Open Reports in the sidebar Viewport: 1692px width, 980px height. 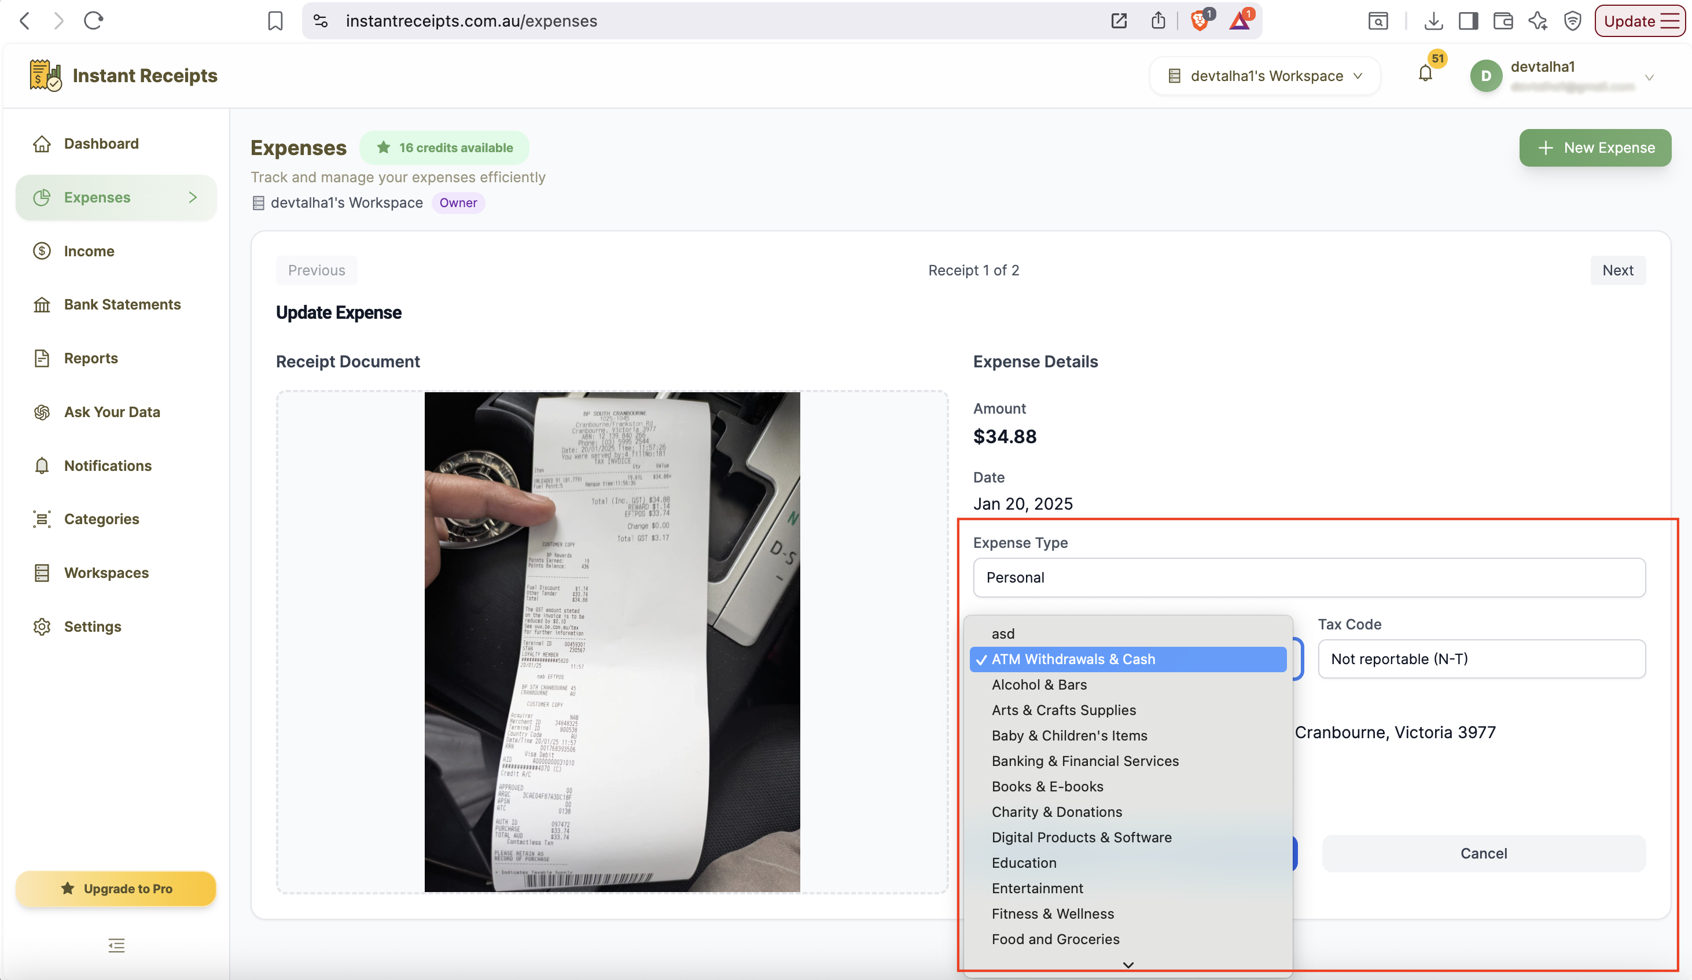click(116, 358)
